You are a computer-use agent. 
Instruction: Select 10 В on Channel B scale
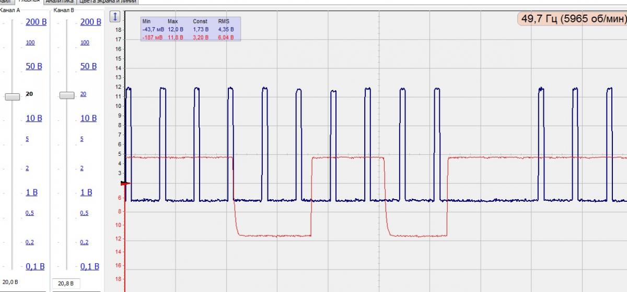pos(88,118)
